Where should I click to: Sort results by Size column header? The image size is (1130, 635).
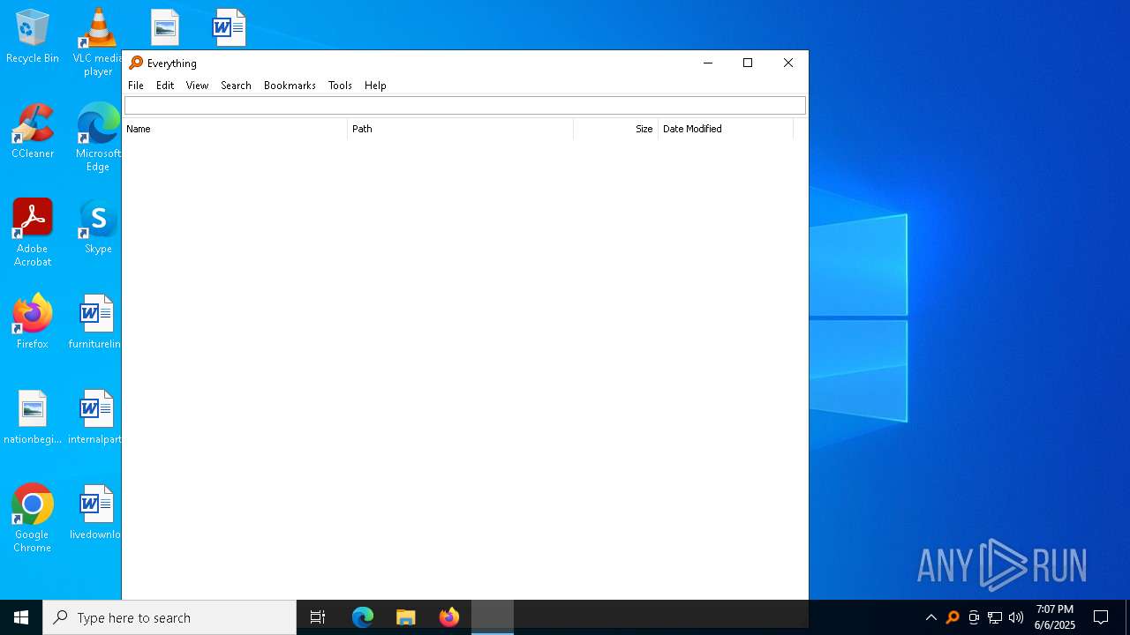pyautogui.click(x=616, y=129)
